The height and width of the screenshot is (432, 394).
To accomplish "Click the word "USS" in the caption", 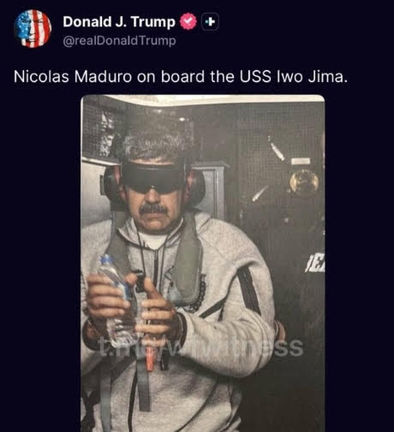I will click(255, 77).
